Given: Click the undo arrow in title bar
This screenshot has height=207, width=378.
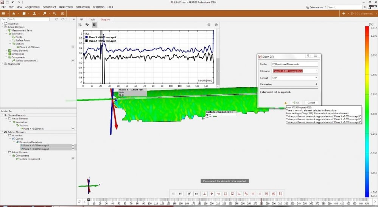Looking at the screenshot, I should (13, 2).
